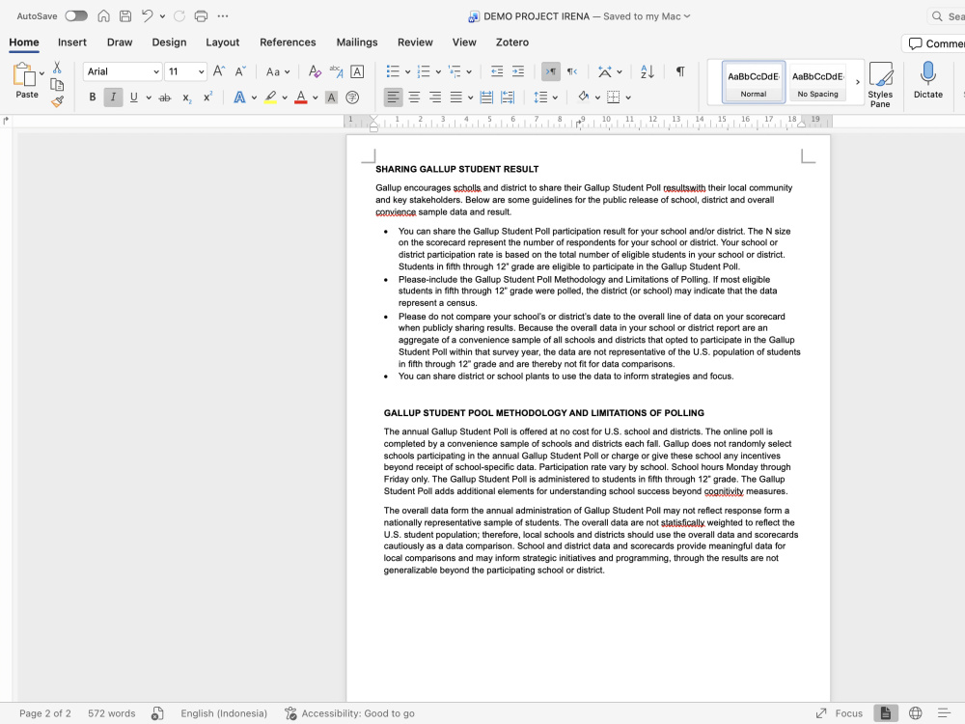Undo the last action
965x724 pixels.
tap(147, 16)
